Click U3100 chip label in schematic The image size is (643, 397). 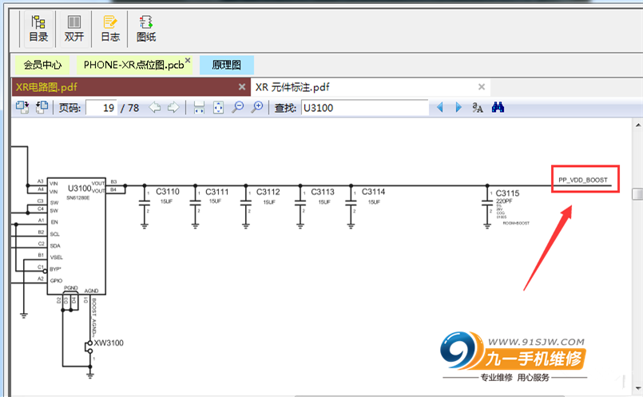click(x=79, y=189)
